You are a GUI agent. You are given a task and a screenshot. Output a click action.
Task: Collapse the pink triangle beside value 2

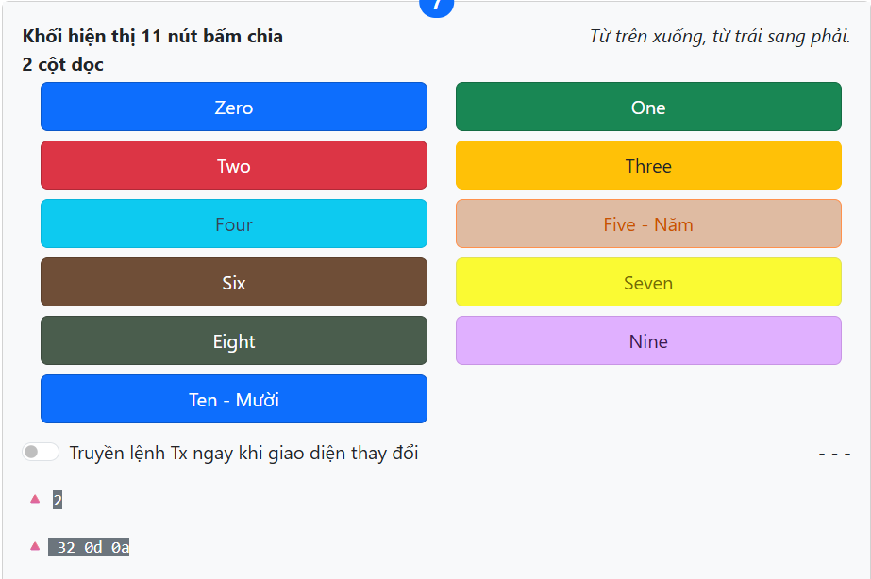click(35, 499)
